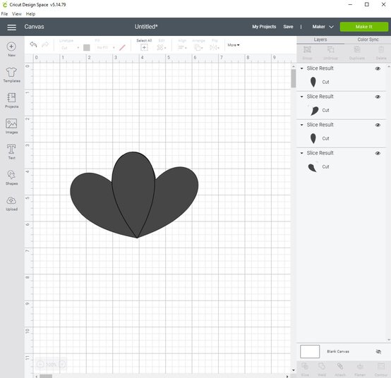Add Text to the canvas
This screenshot has height=378, width=391.
pos(11,152)
